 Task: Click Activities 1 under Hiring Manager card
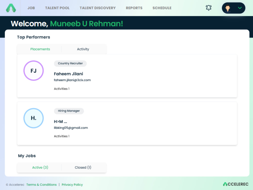62,136
